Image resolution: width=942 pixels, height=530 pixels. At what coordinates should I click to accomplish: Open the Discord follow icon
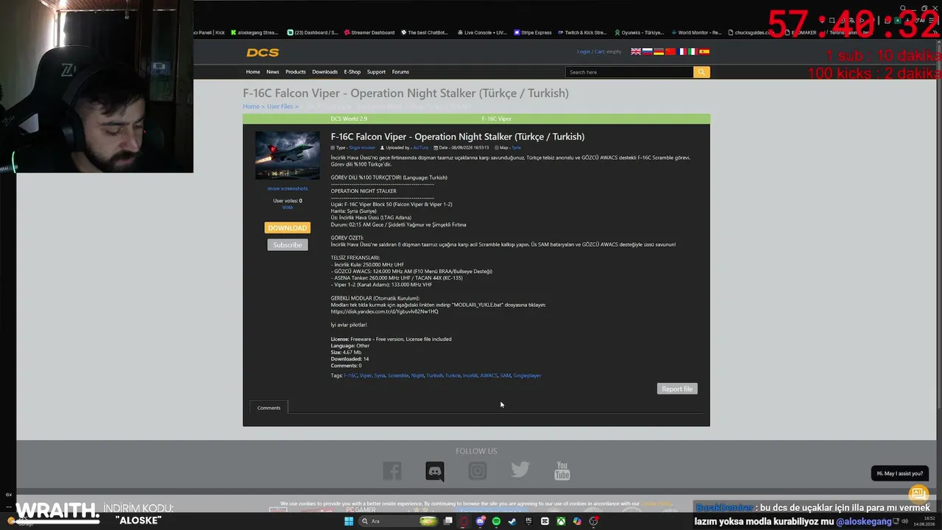[435, 470]
